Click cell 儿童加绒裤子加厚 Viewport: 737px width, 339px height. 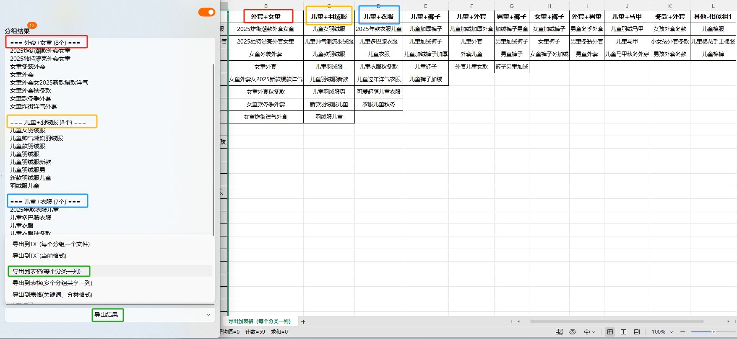[426, 54]
